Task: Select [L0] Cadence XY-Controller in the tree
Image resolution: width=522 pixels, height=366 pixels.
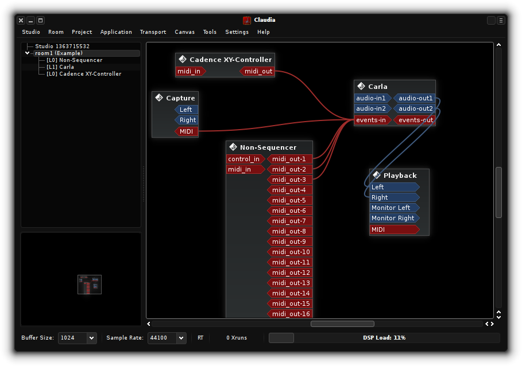Action: pos(84,74)
